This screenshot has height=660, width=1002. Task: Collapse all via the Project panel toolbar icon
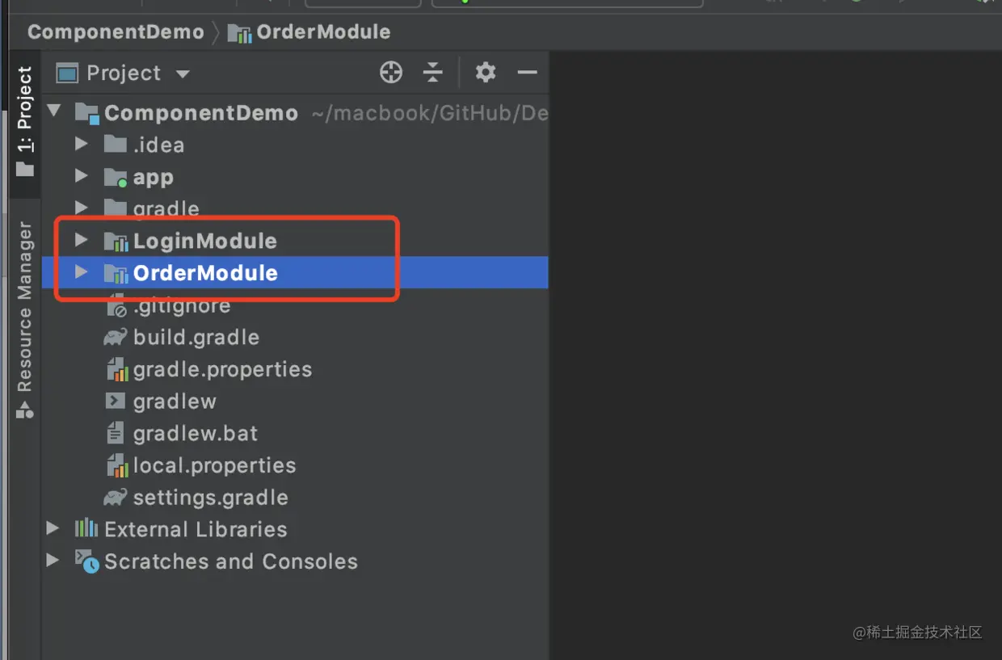tap(433, 73)
